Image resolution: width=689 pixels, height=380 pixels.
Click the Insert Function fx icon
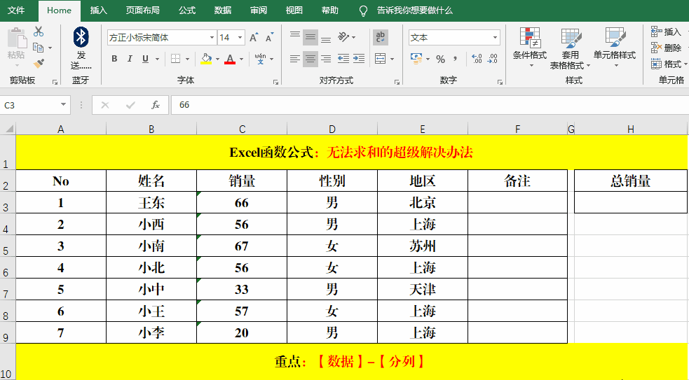156,105
